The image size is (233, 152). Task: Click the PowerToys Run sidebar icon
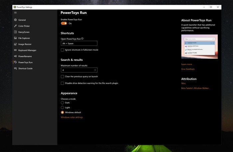(15, 62)
